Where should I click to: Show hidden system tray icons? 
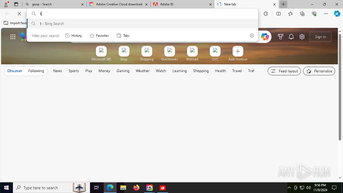point(289,188)
